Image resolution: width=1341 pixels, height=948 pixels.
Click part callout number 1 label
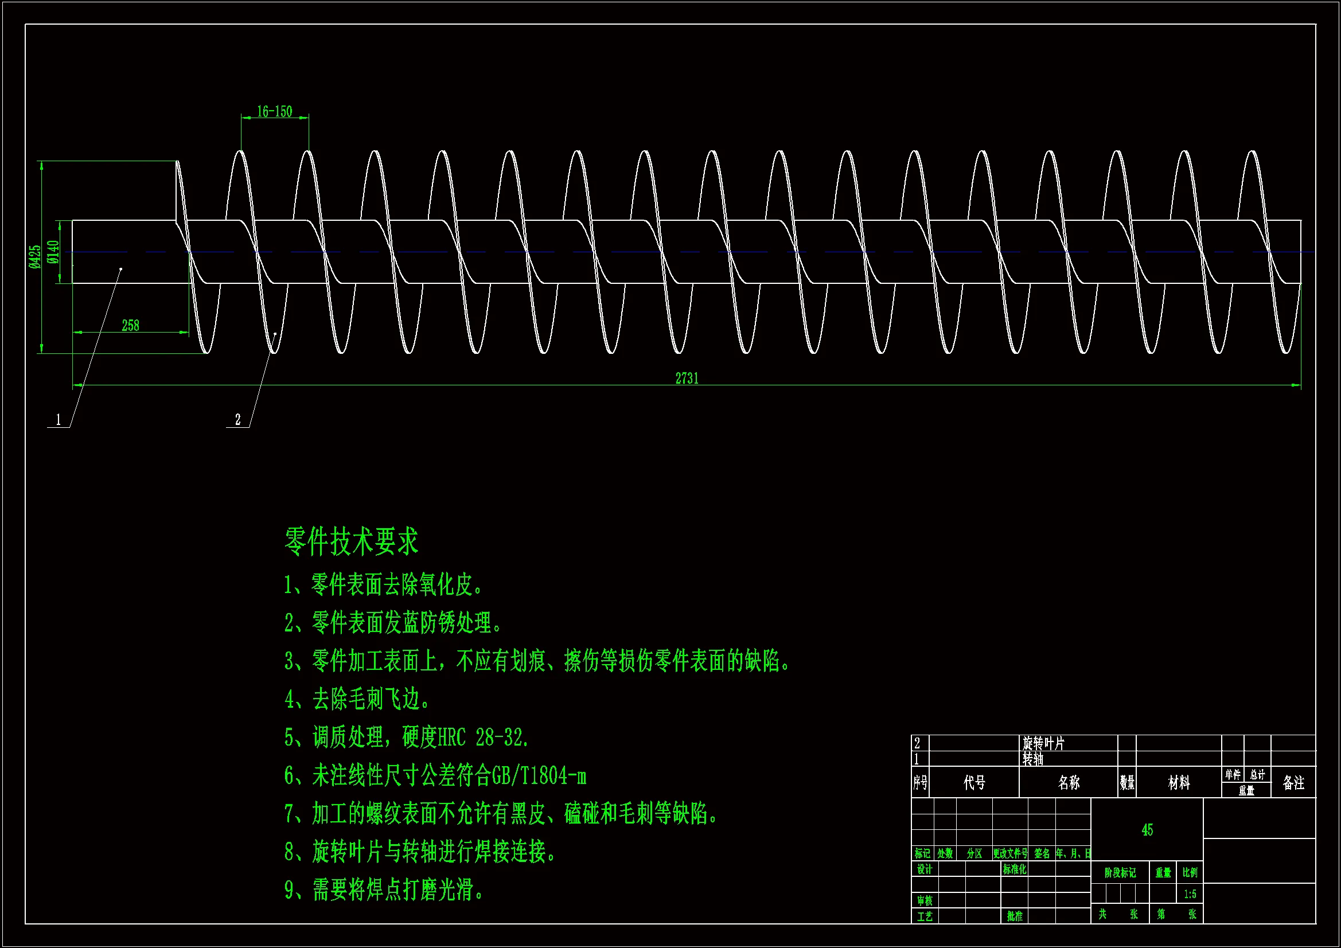pos(58,419)
